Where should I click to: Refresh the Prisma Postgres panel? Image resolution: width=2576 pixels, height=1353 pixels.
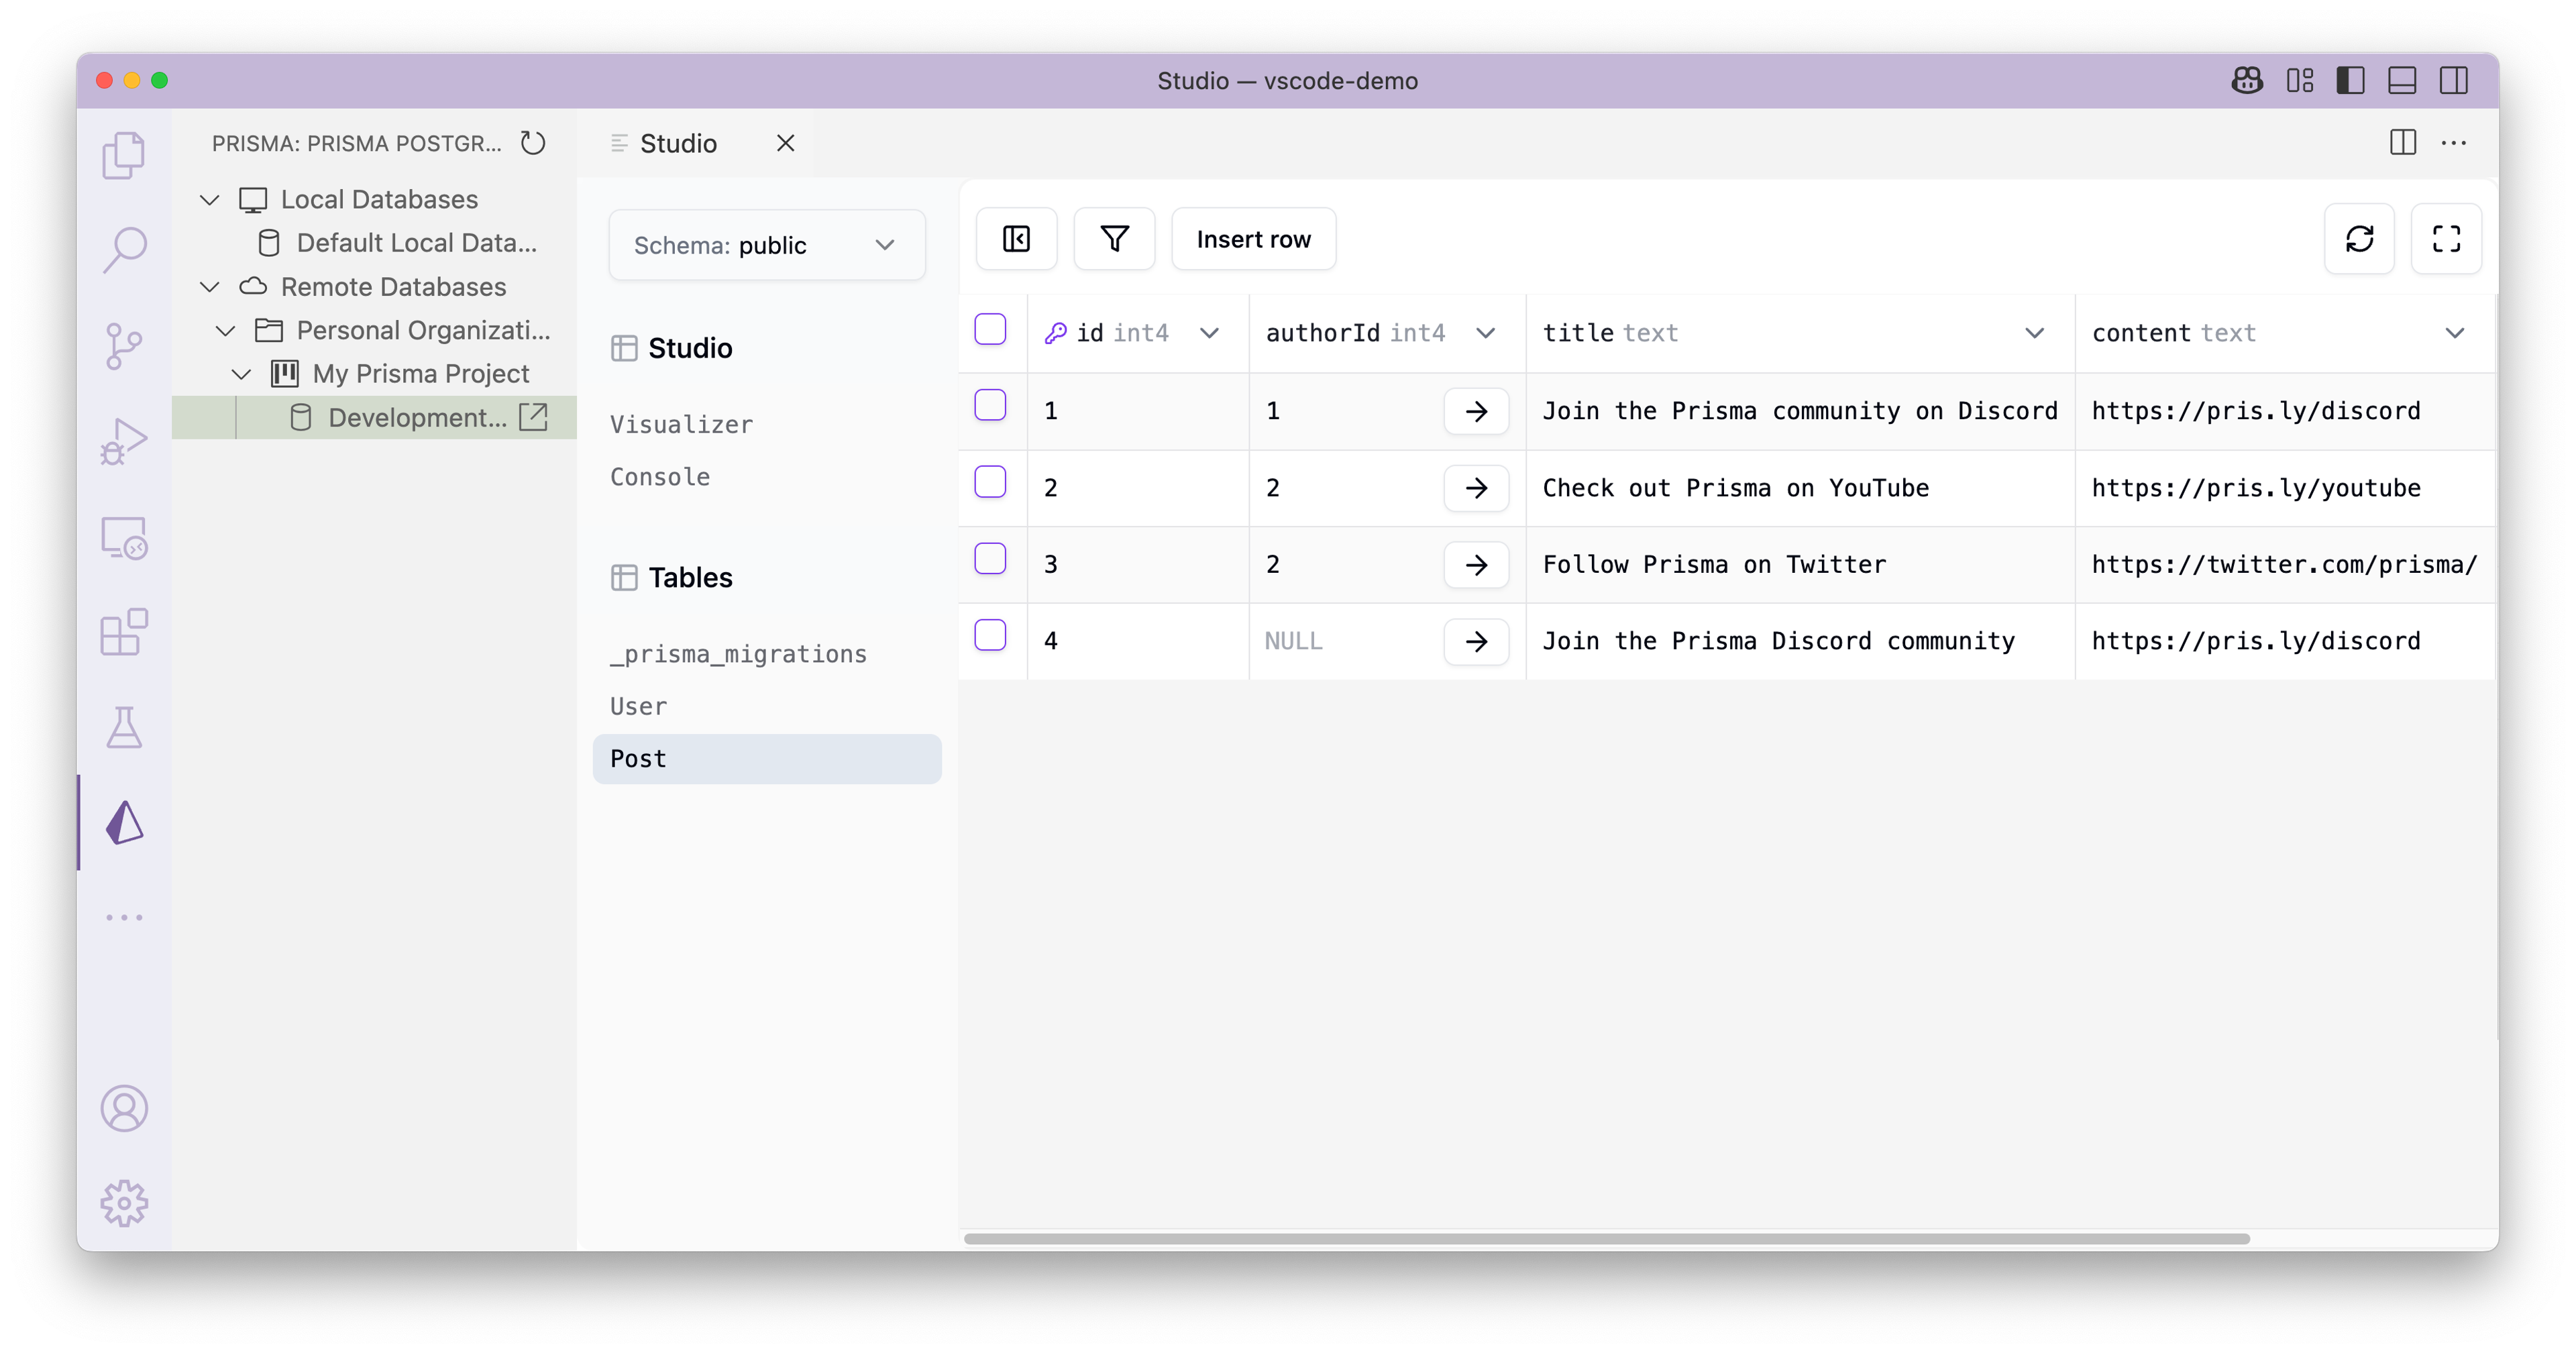pyautogui.click(x=533, y=143)
